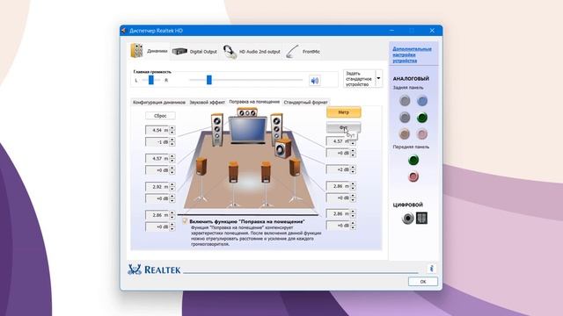This screenshot has height=316, width=563.
Task: Open the Поправка на помещение tab
Action: click(254, 102)
